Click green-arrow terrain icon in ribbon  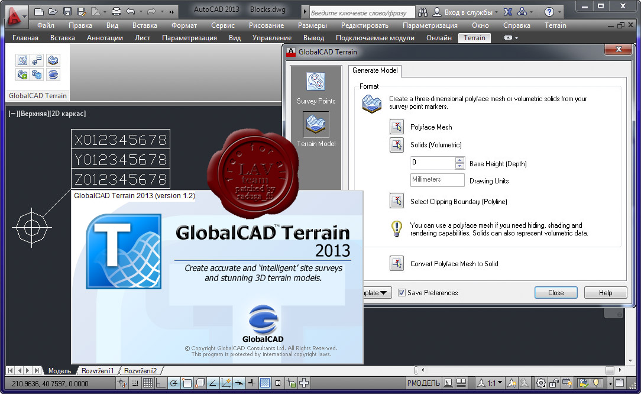(x=22, y=75)
